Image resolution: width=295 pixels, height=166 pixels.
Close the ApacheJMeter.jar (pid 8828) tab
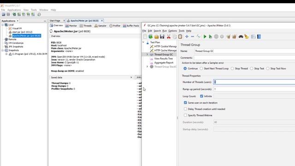tap(102, 21)
